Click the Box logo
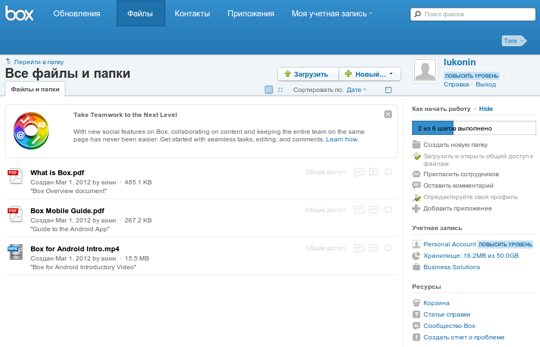The height and width of the screenshot is (347, 540). coord(19,14)
